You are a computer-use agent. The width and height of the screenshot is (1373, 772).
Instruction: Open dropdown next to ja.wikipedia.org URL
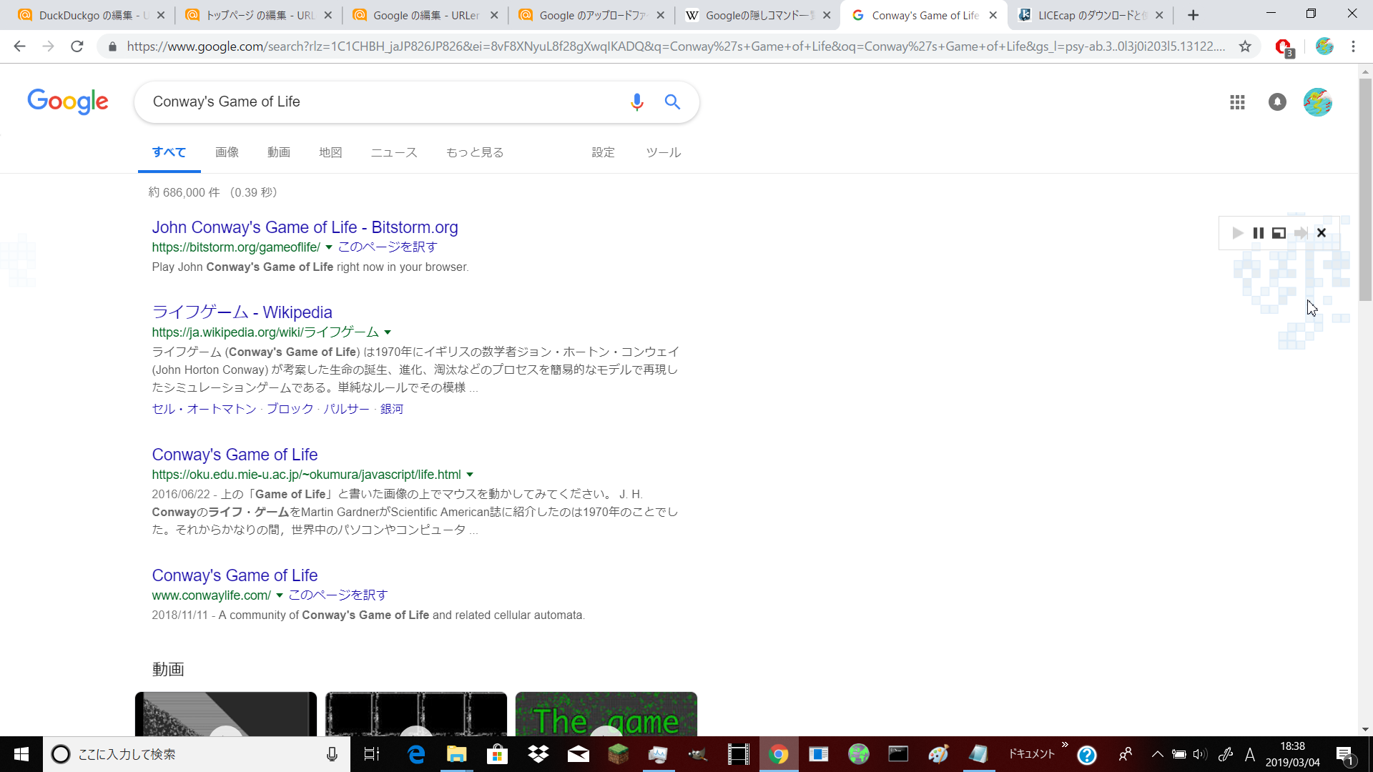point(388,332)
